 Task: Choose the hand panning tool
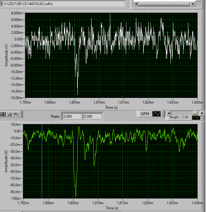pos(16,114)
